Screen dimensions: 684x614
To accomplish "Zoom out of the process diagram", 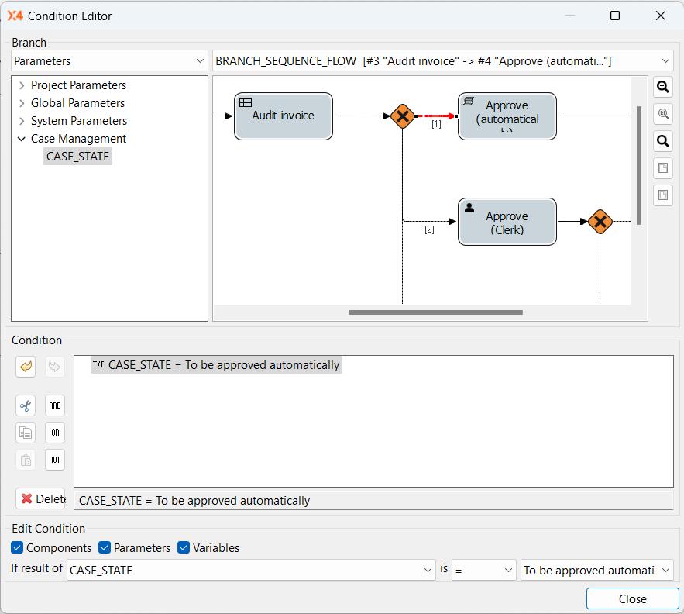I will (663, 141).
